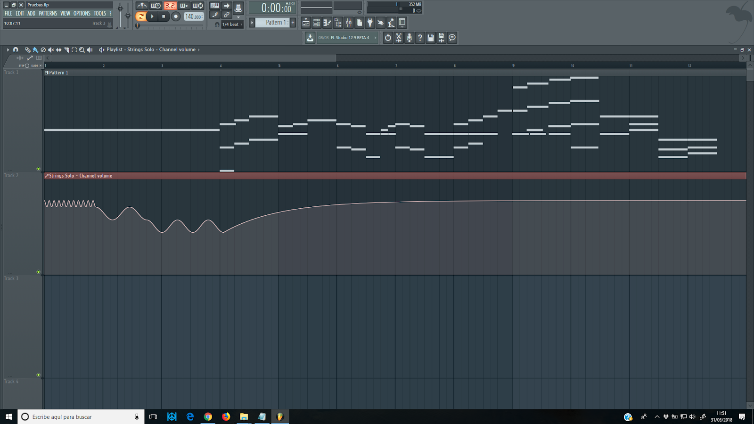This screenshot has height=424, width=754.
Task: Expand Playlist title clip selector arrow
Action: point(198,49)
